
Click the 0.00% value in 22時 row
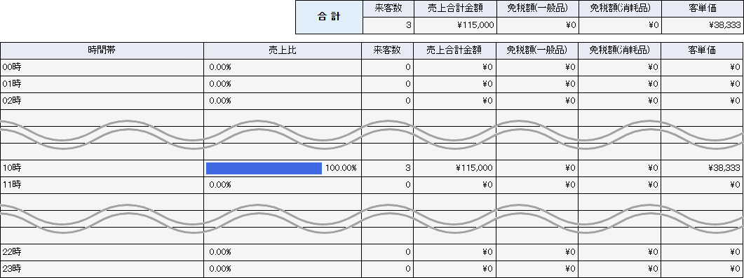tap(220, 252)
